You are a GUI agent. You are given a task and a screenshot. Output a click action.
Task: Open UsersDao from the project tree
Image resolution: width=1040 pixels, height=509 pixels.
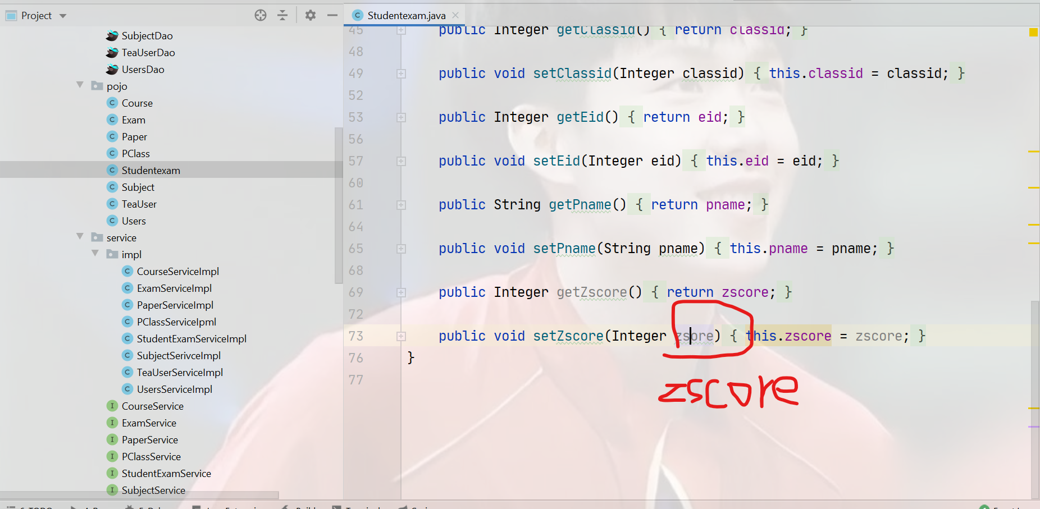pos(143,69)
